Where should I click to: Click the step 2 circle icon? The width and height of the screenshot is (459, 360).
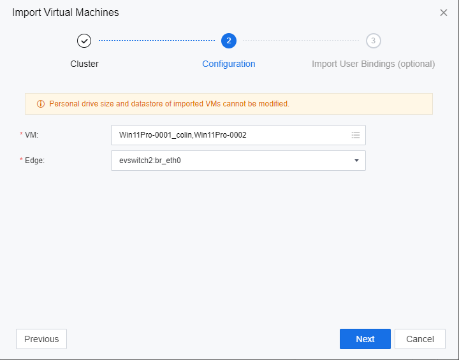[229, 41]
